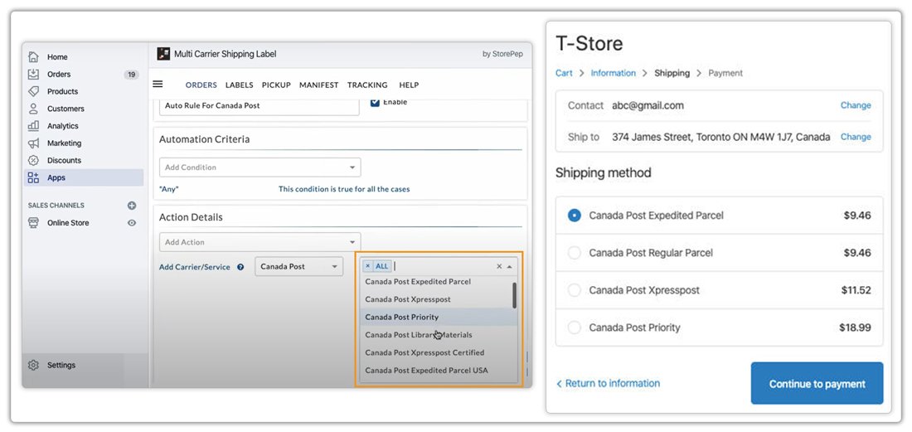Open the HELP tab
The height and width of the screenshot is (432, 912).
click(409, 85)
